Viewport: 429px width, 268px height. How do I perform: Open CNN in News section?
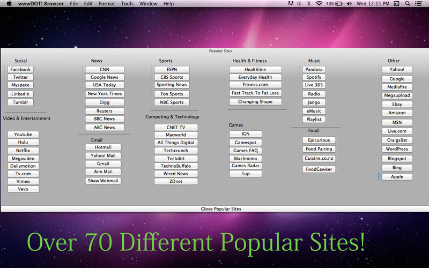coord(105,70)
